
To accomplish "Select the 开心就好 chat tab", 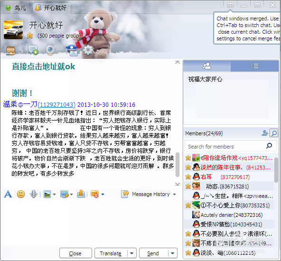I will (x=52, y=8).
